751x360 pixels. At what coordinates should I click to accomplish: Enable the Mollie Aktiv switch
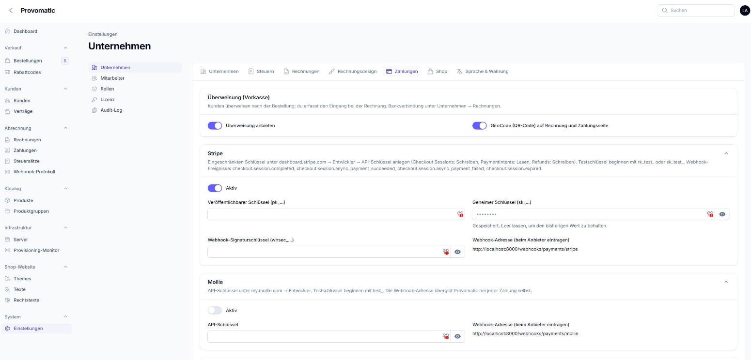coord(215,311)
